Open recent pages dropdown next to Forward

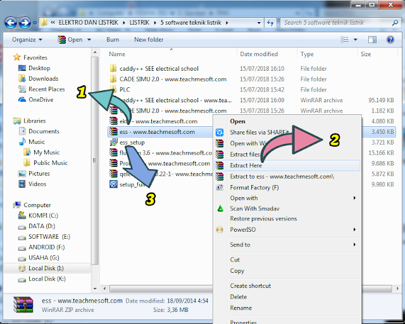pos(35,23)
